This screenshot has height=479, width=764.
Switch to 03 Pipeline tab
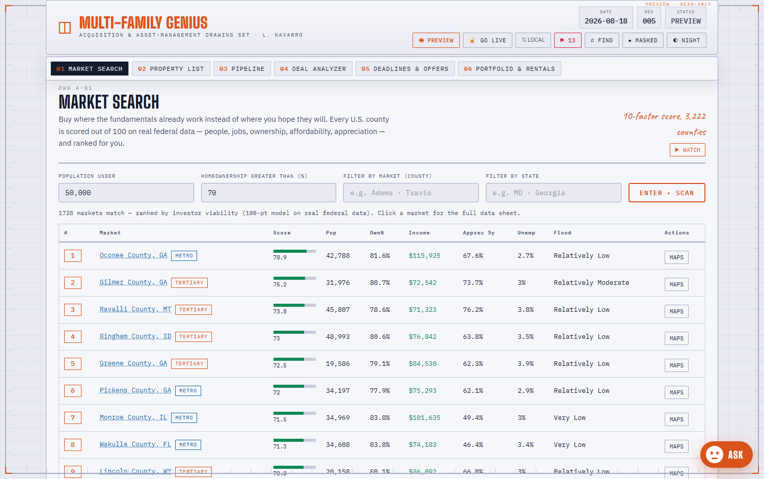242,69
